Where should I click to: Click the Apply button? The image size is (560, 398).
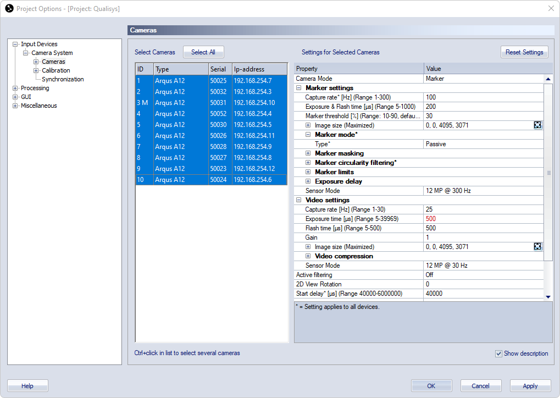point(530,386)
